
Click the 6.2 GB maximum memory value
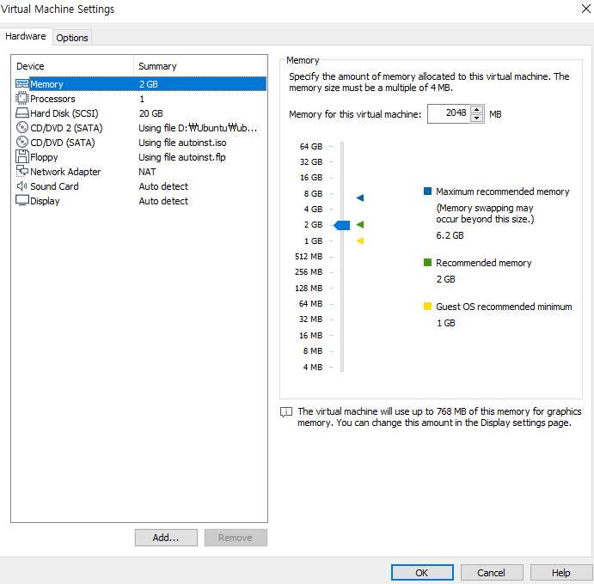(450, 235)
